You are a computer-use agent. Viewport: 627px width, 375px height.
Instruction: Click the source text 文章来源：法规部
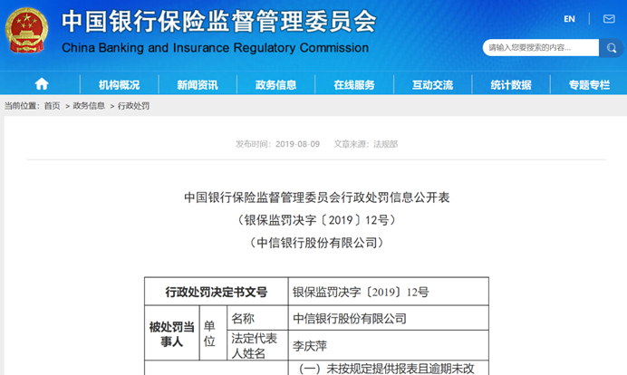366,144
